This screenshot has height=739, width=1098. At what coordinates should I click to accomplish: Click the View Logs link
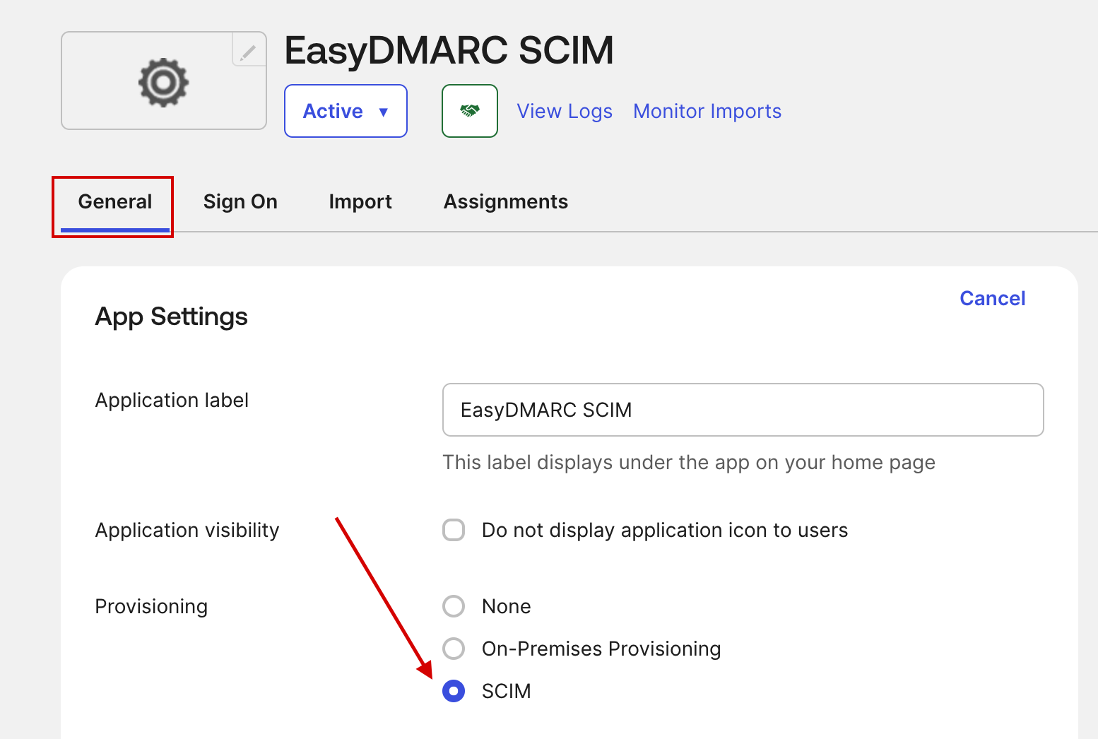pos(565,111)
